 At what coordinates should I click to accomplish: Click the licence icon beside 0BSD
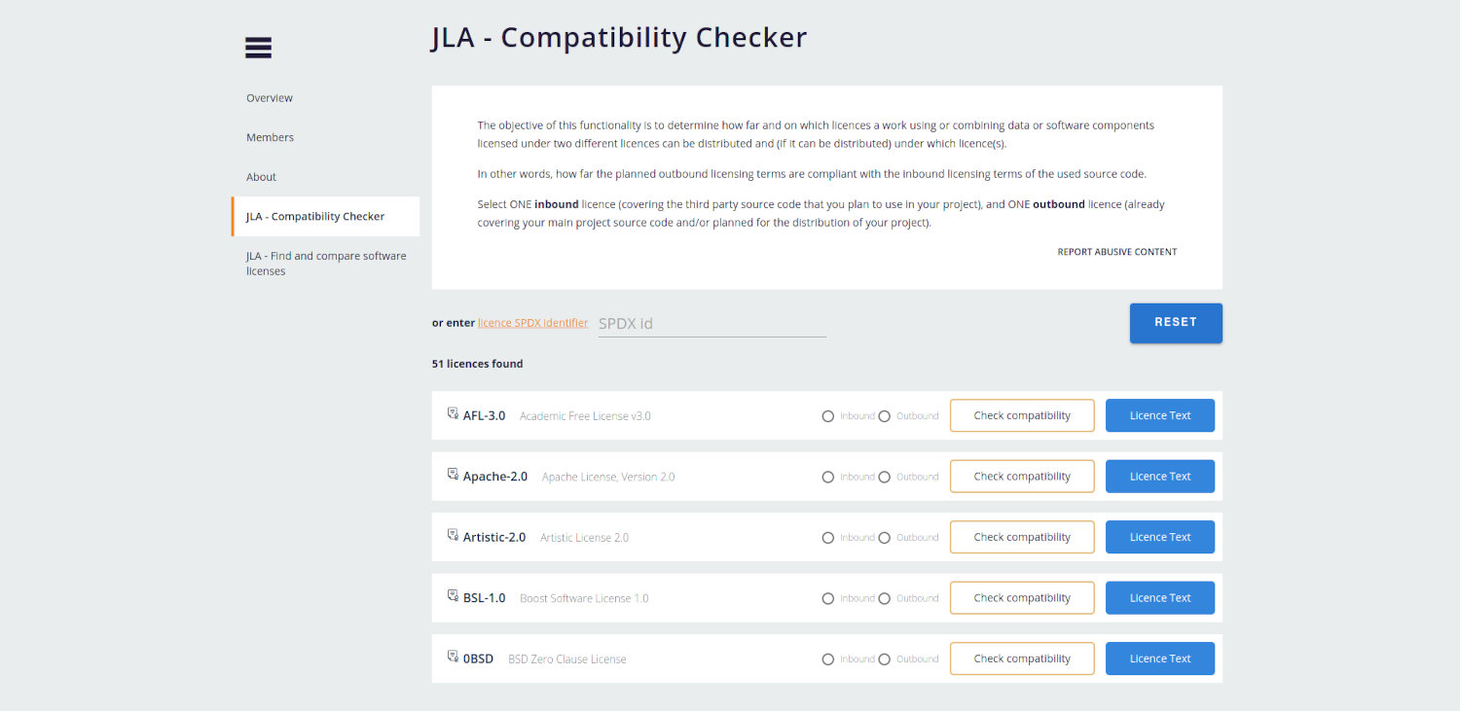(x=452, y=656)
